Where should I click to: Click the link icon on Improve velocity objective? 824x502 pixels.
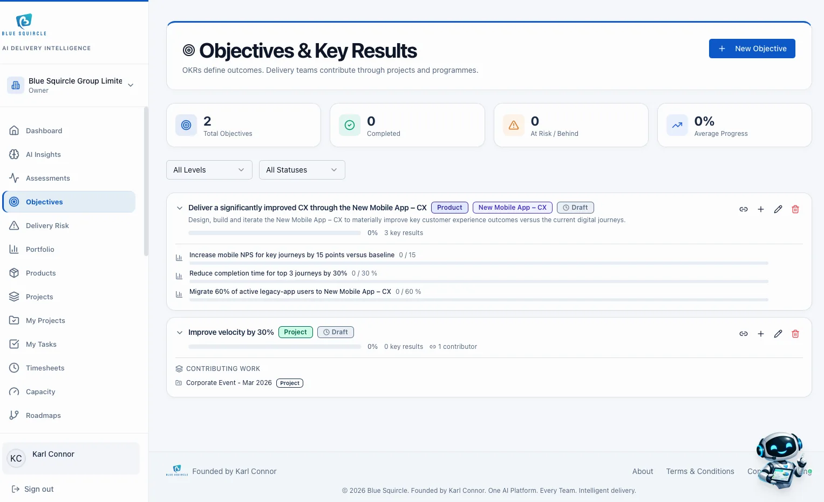pos(744,334)
